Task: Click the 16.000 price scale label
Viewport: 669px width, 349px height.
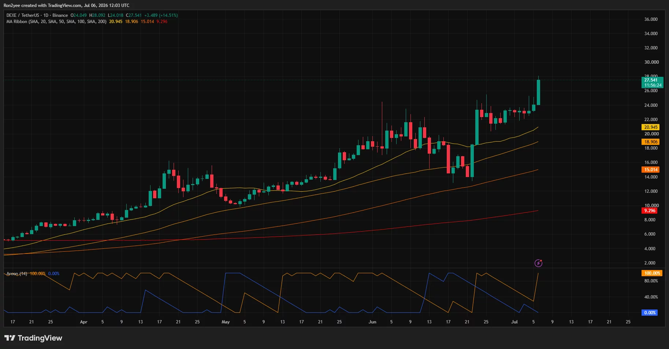Action: 651,162
